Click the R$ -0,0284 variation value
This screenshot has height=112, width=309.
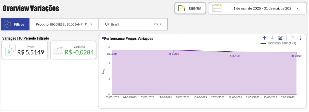coord(79,52)
